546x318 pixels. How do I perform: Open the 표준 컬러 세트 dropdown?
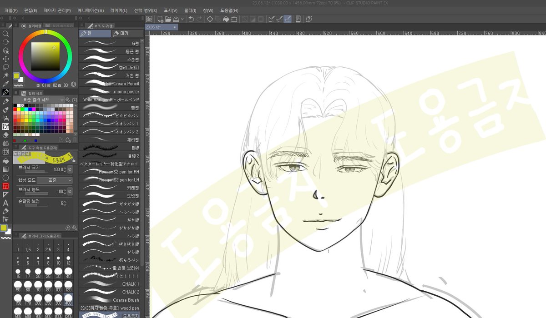click(39, 99)
